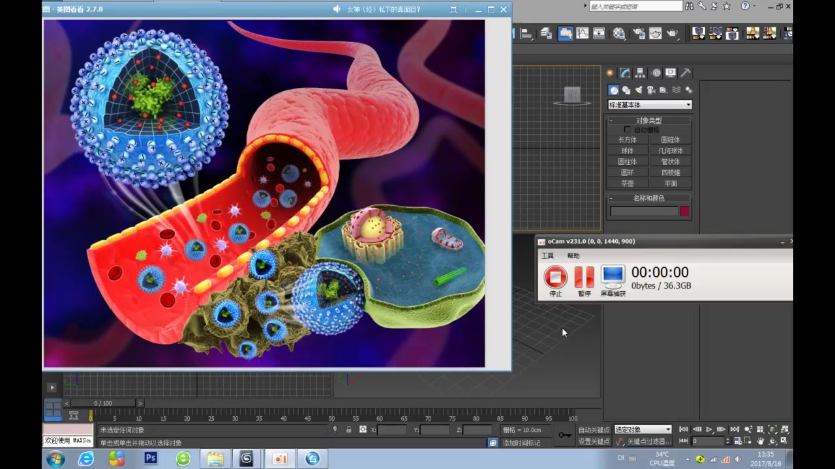Open the Modify tab in command panel
Image resolution: width=835 pixels, height=469 pixels.
click(625, 73)
